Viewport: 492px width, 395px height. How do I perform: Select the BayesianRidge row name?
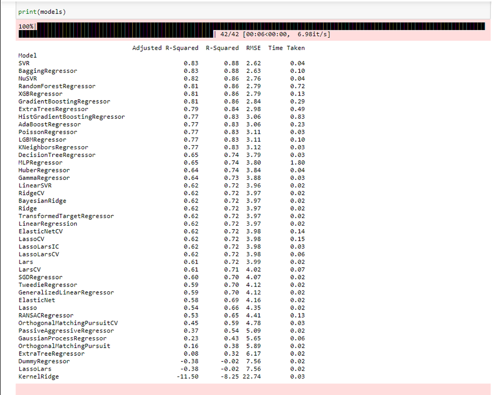click(42, 201)
